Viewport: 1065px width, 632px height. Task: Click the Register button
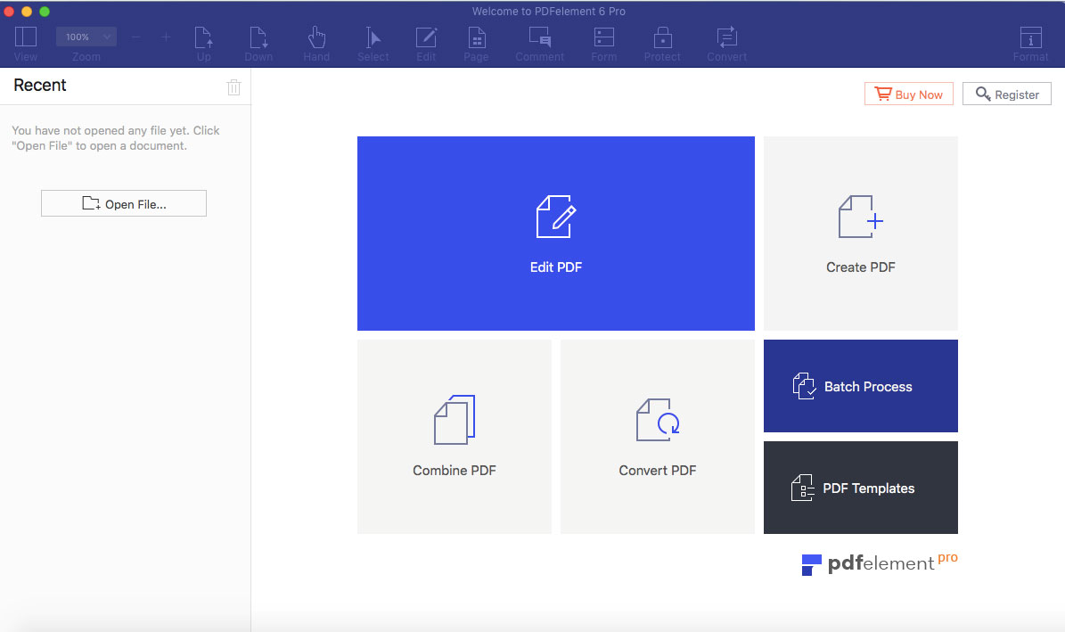click(x=1006, y=94)
